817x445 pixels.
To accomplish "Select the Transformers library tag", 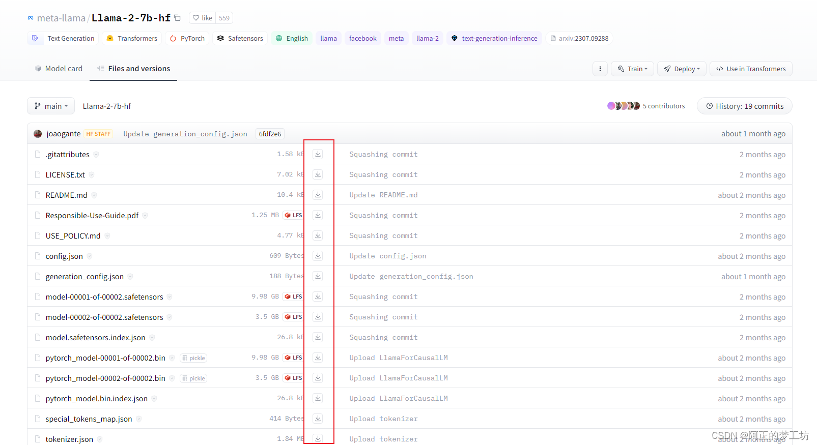I will [x=132, y=38].
